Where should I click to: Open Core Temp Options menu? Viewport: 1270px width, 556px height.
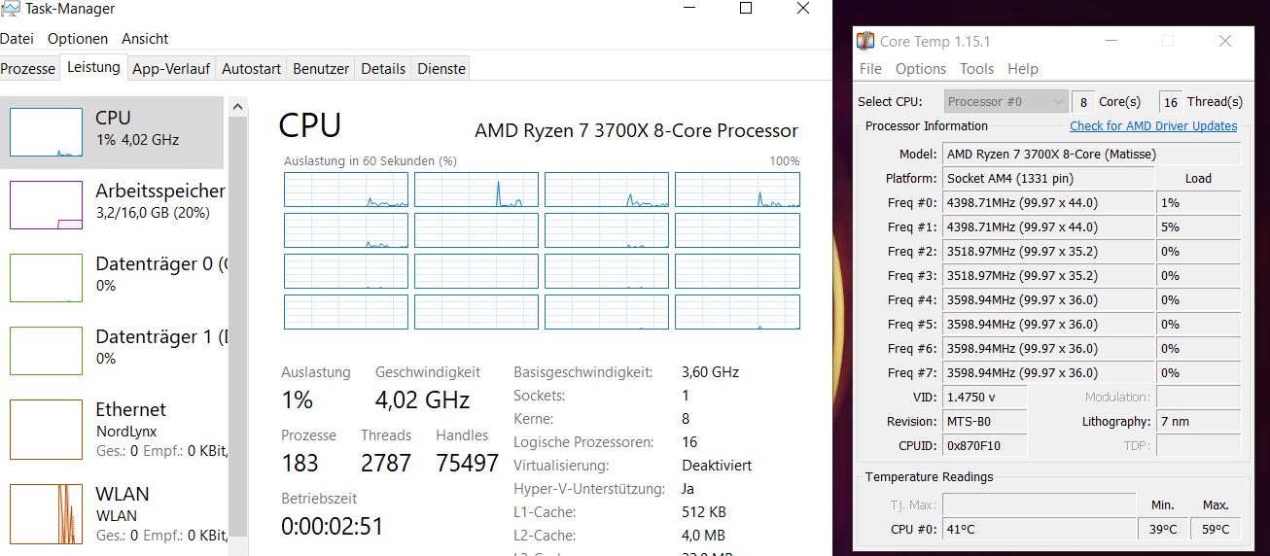coord(920,69)
